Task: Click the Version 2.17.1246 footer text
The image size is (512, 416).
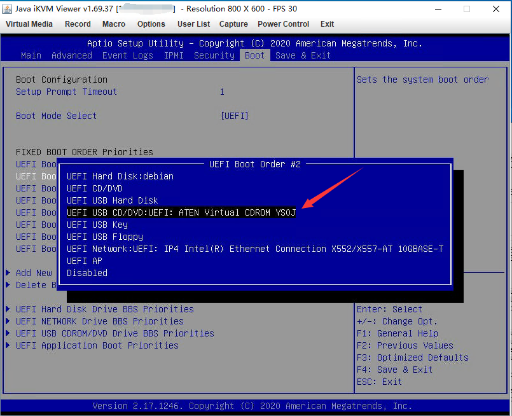Action: [x=252, y=406]
